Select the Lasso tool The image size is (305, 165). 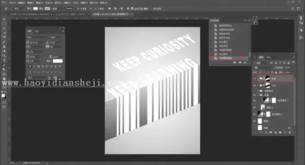tap(4, 28)
